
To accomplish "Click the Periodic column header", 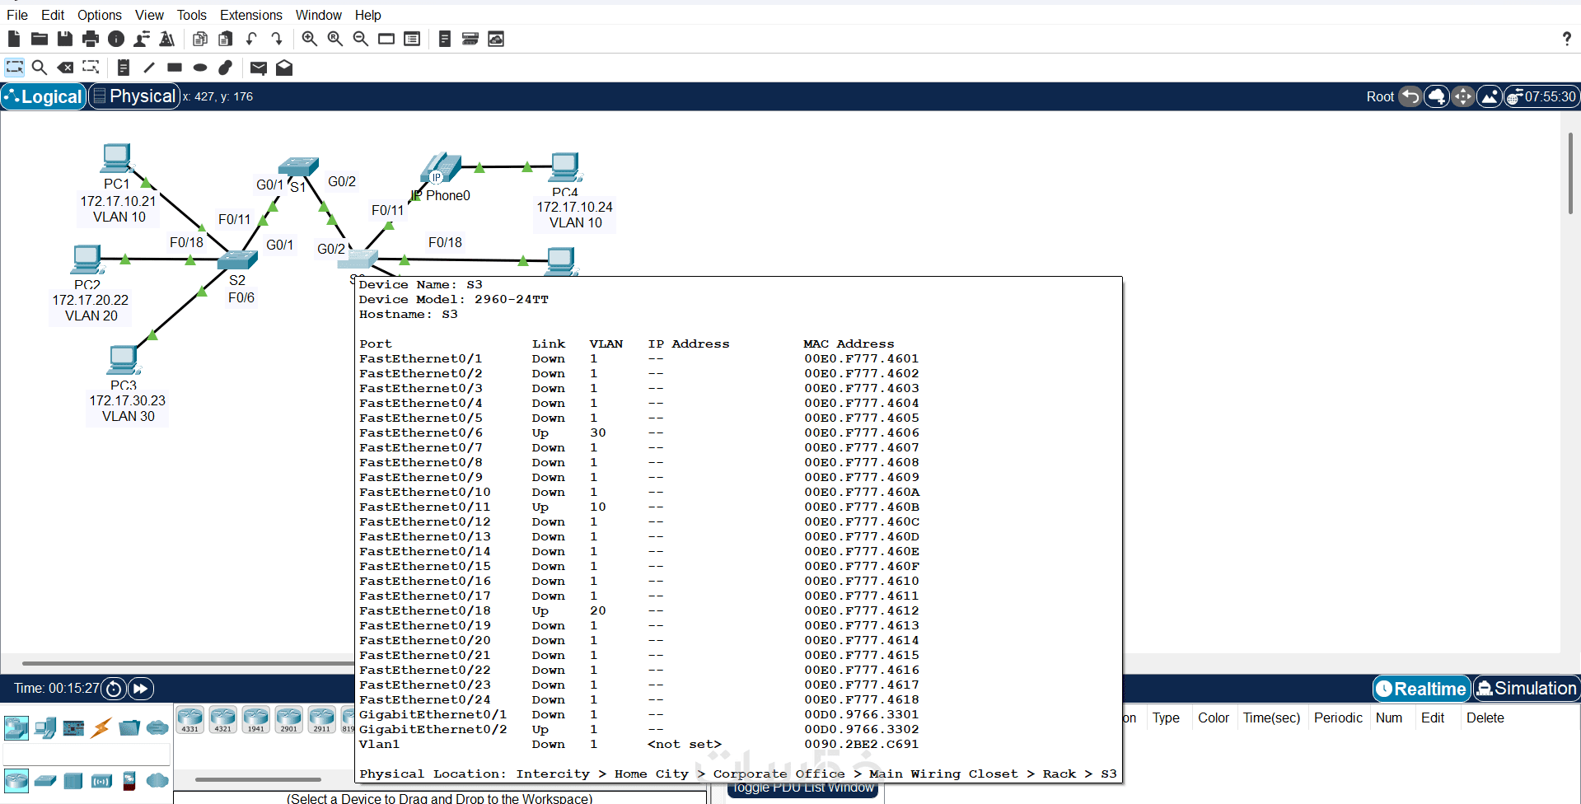I will [1338, 718].
